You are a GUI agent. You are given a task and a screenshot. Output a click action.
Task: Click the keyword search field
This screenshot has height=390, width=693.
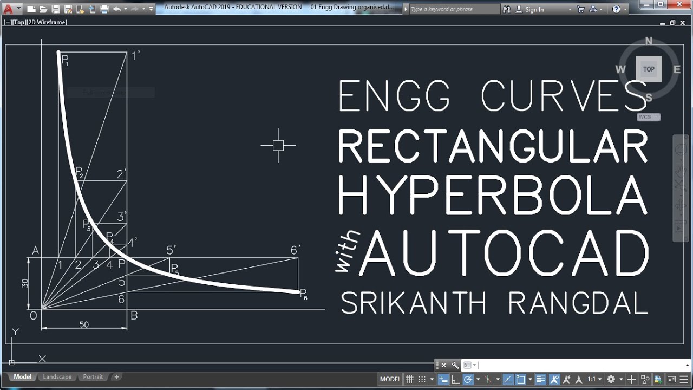coord(454,9)
